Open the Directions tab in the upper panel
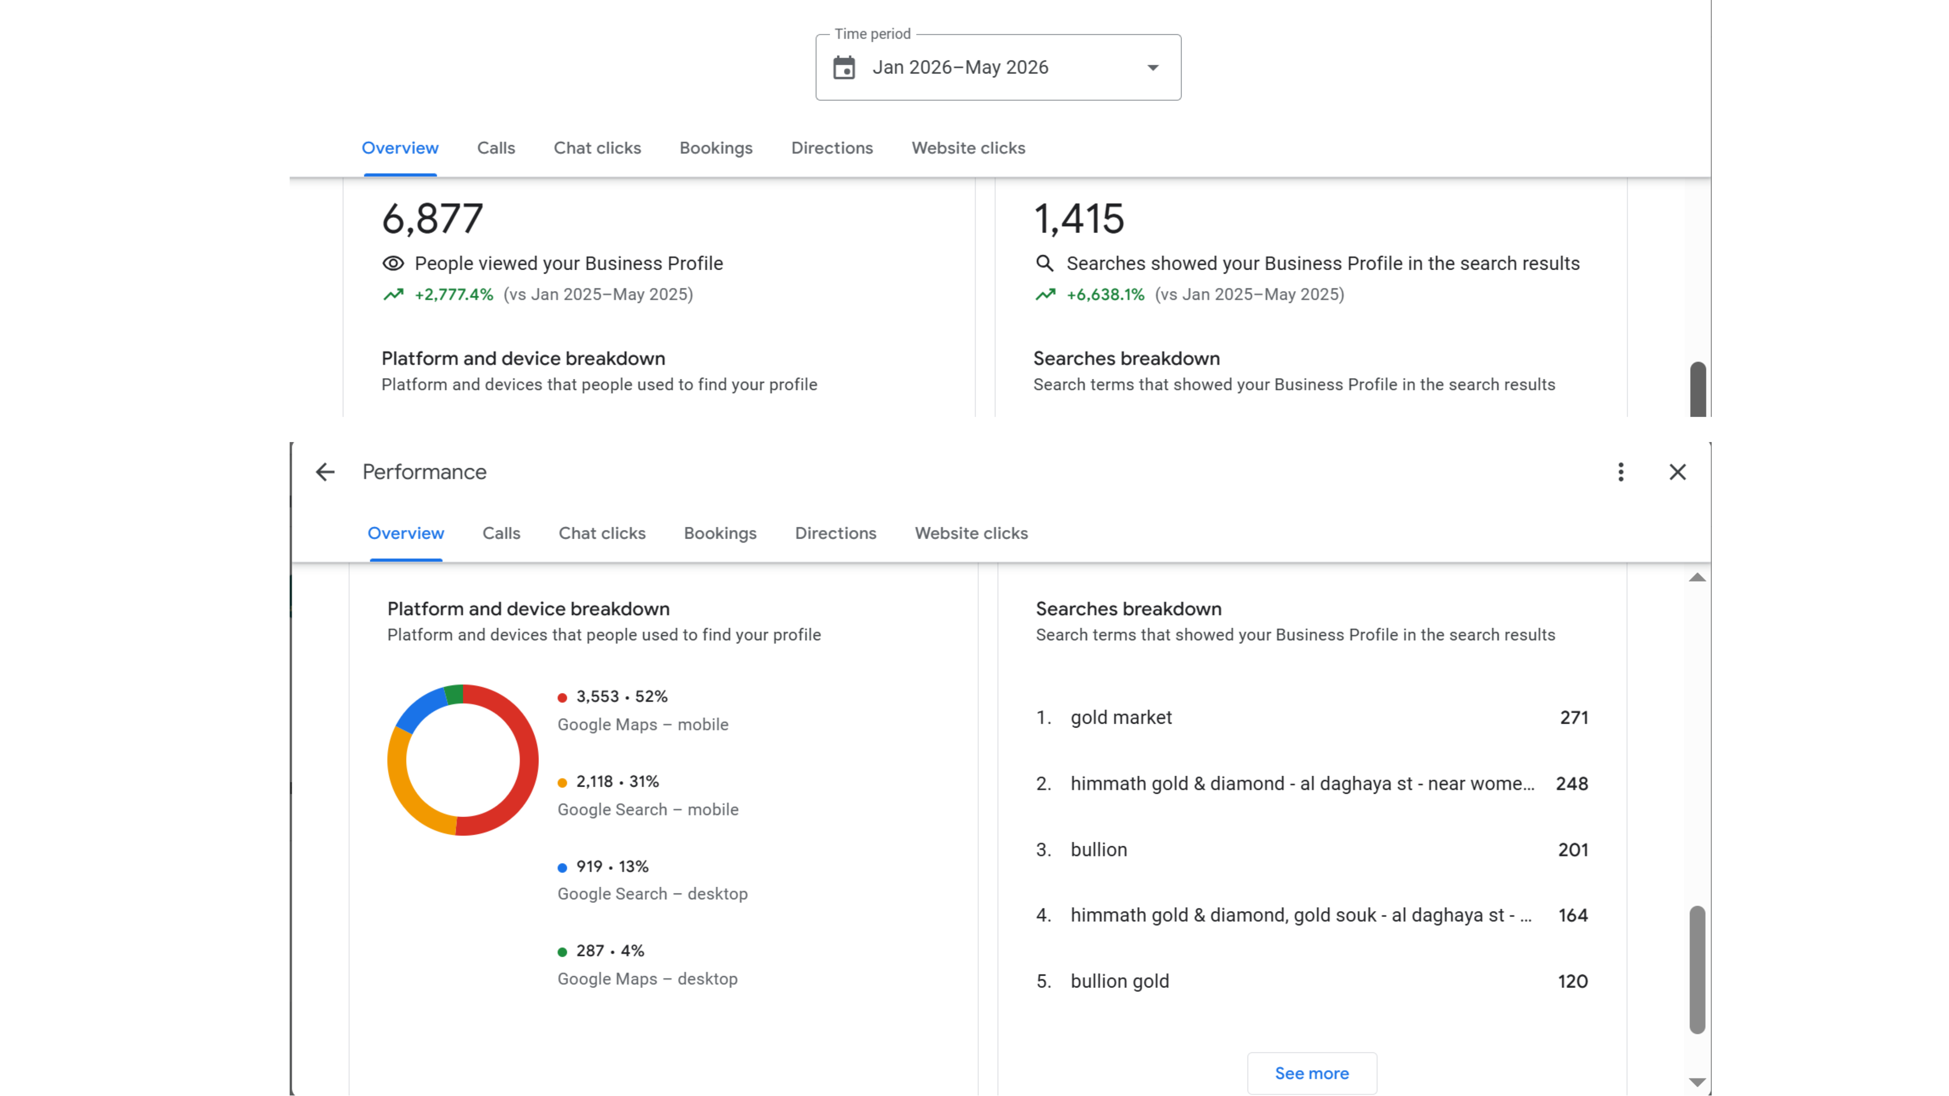The image size is (1949, 1096). tap(832, 148)
